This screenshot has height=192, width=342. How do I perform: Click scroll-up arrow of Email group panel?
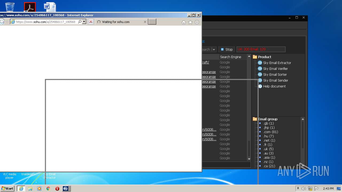[x=303, y=119]
